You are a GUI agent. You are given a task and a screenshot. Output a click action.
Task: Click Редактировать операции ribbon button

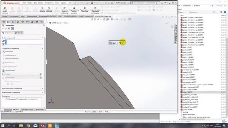85,10
